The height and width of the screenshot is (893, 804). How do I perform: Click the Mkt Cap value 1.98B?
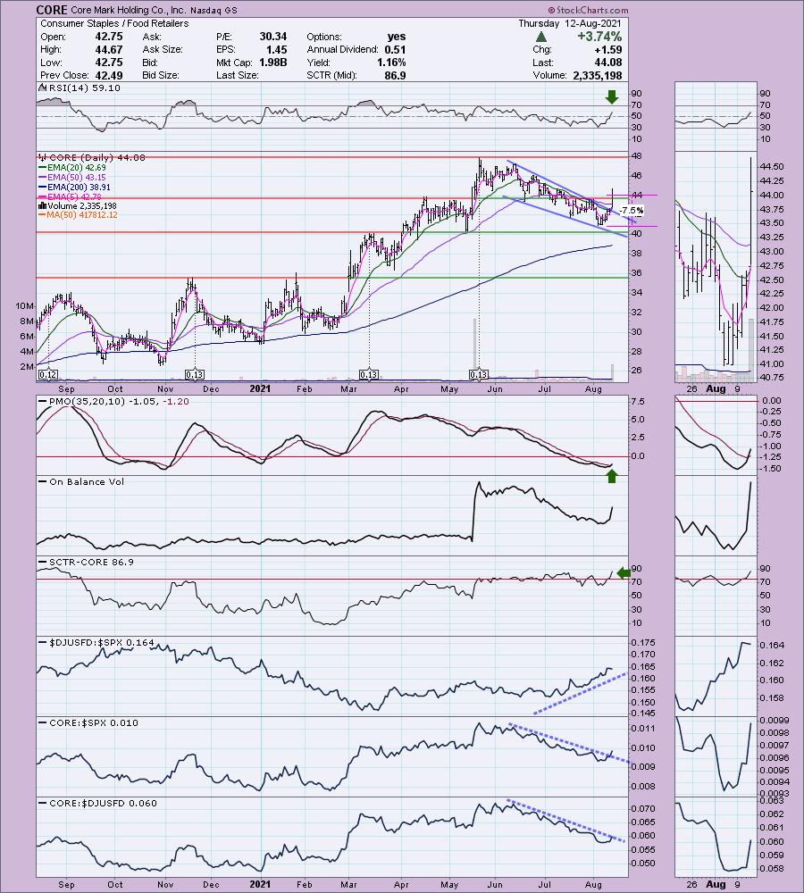tap(273, 63)
